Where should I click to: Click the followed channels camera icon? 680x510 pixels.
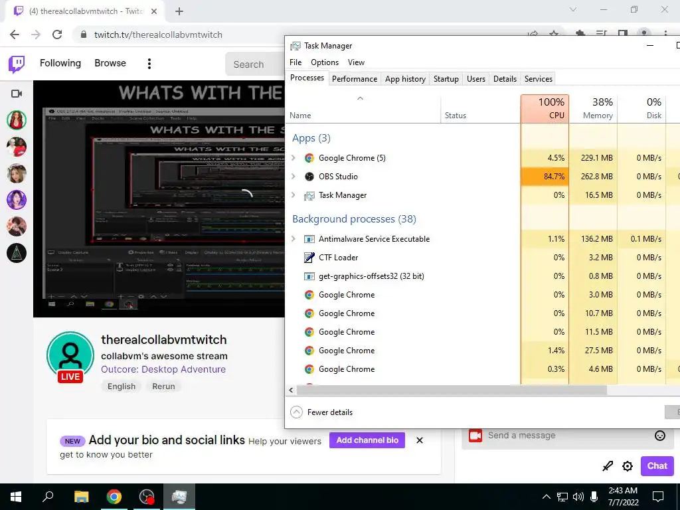coord(17,94)
